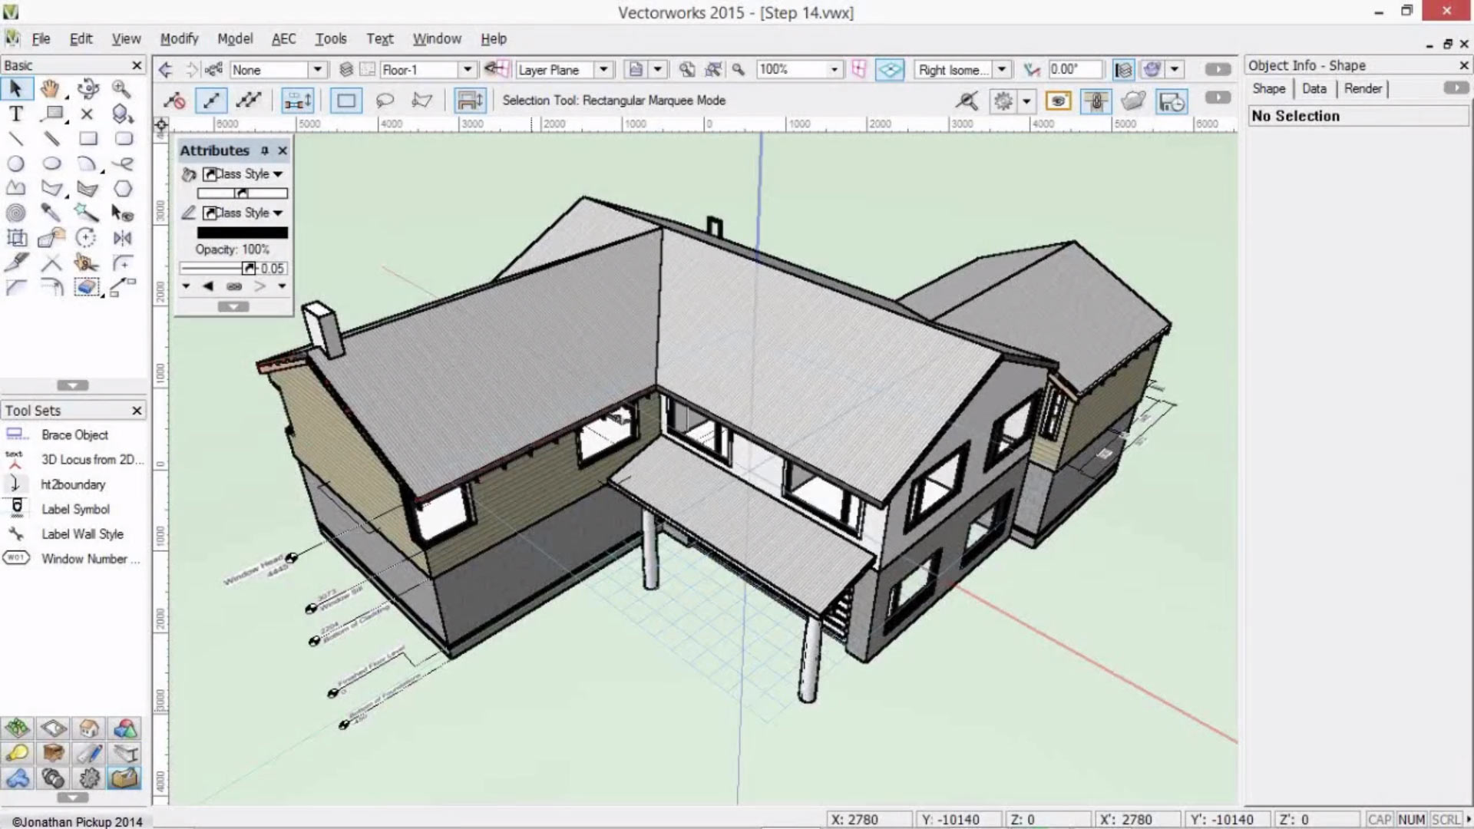Click the Zoom tool icon

tap(121, 89)
